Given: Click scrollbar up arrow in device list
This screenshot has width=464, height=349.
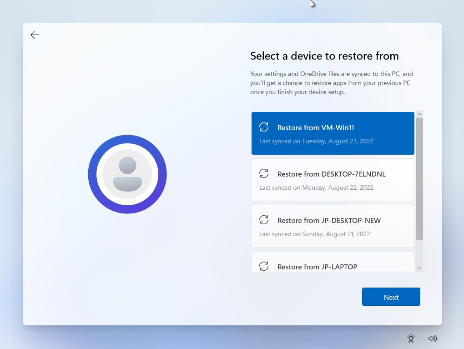Looking at the screenshot, I should 419,114.
